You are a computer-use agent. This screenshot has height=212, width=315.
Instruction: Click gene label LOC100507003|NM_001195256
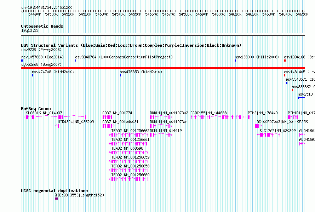[281, 122]
